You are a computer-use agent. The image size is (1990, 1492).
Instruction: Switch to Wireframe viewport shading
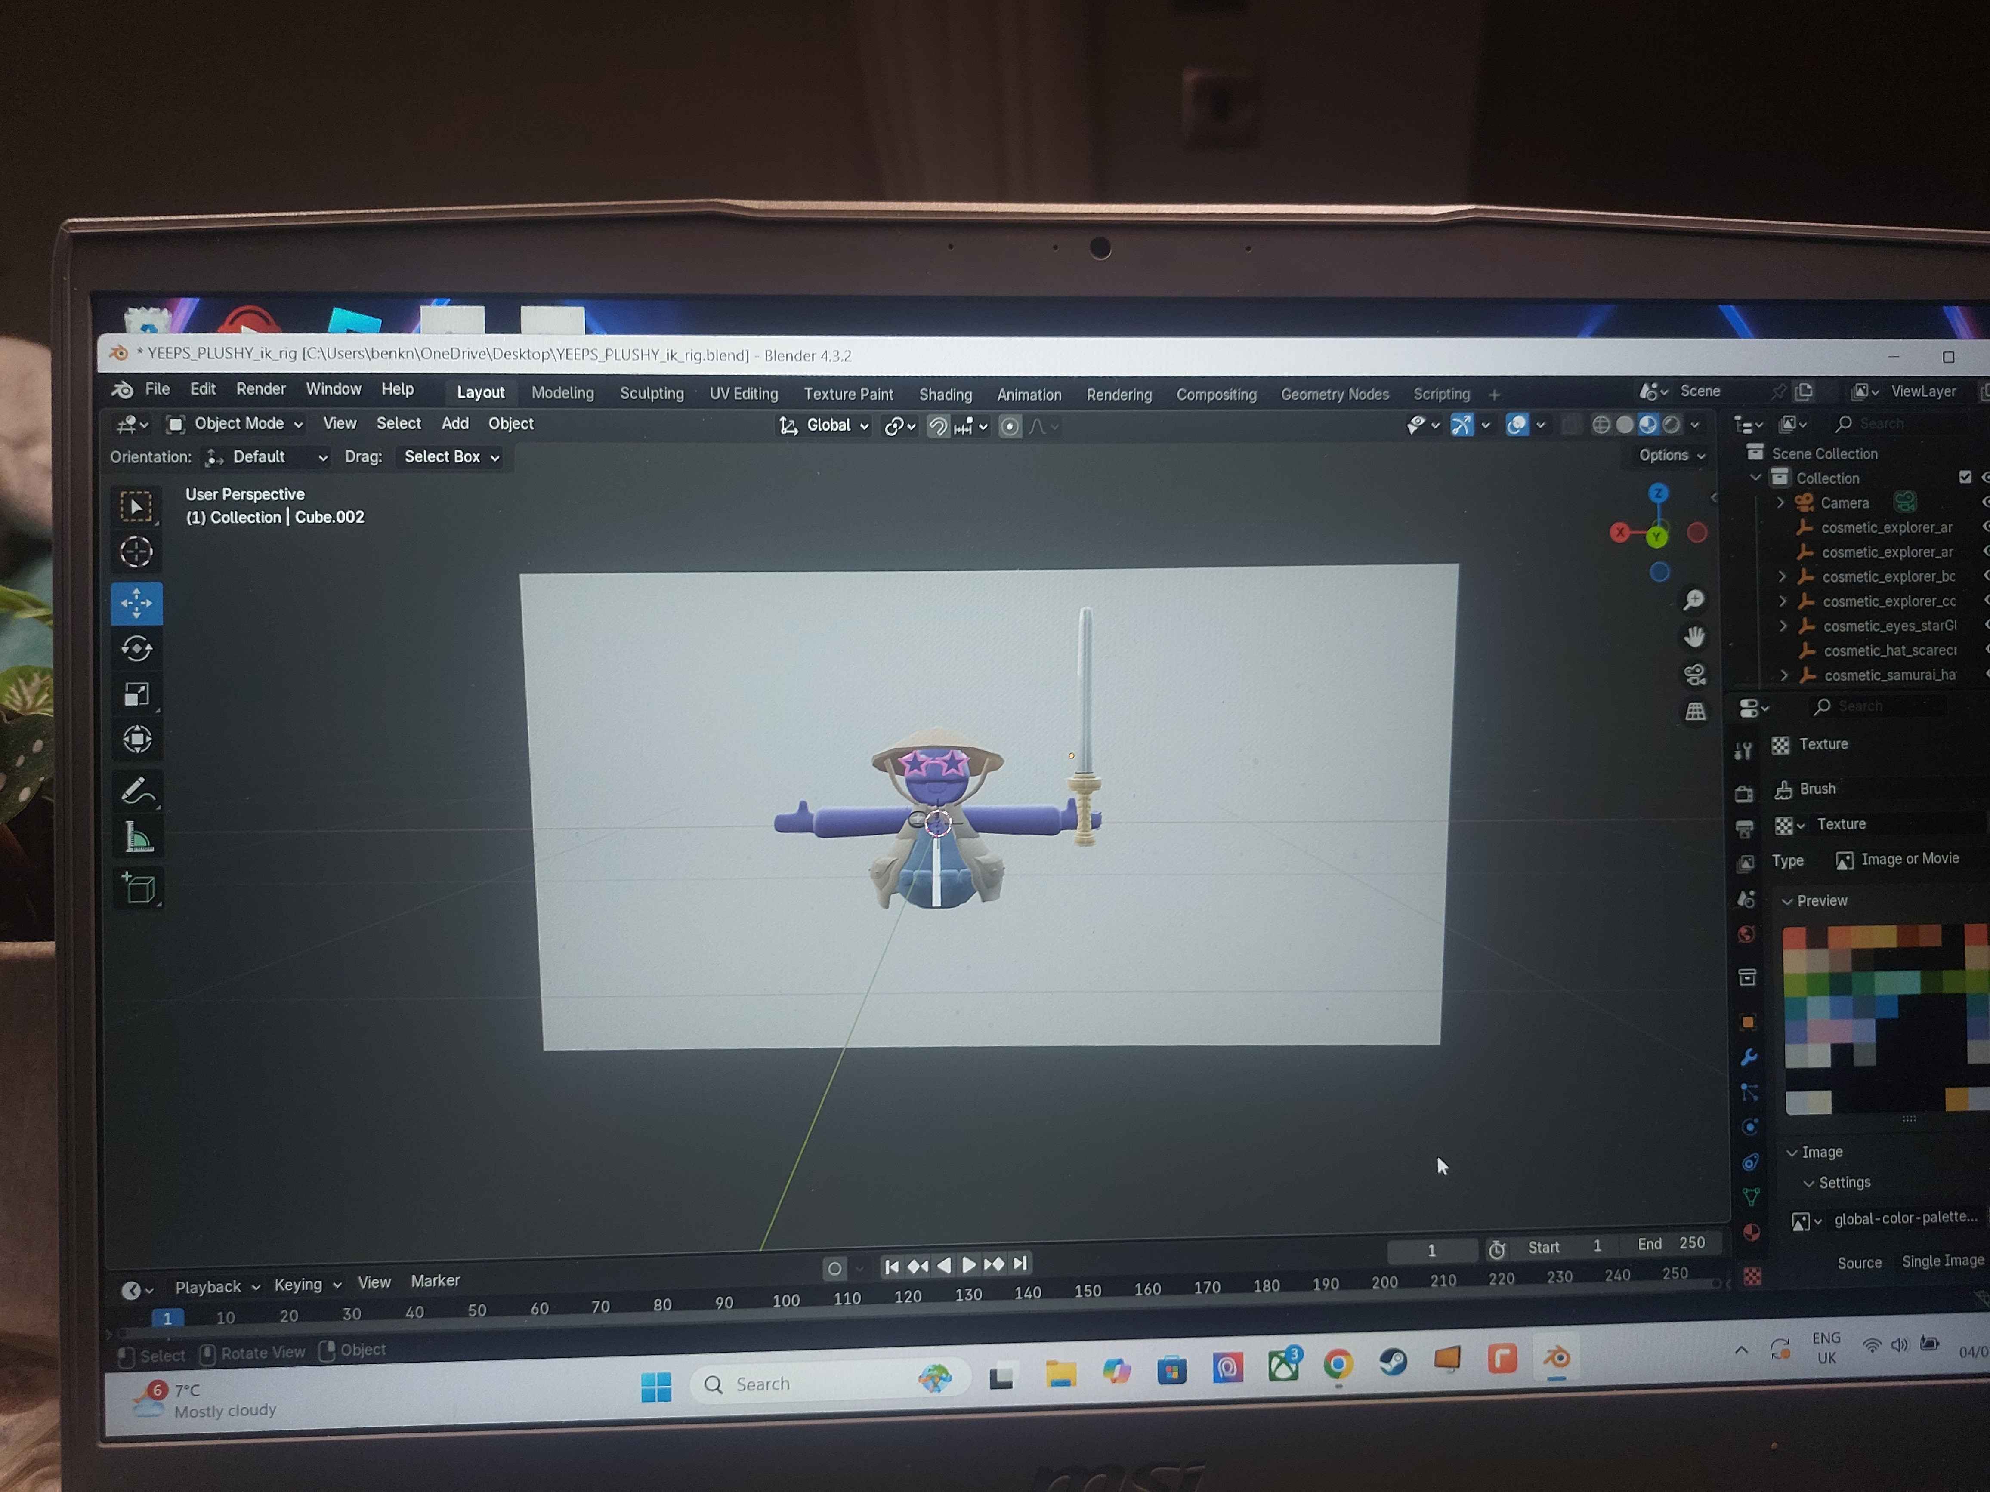click(1601, 425)
